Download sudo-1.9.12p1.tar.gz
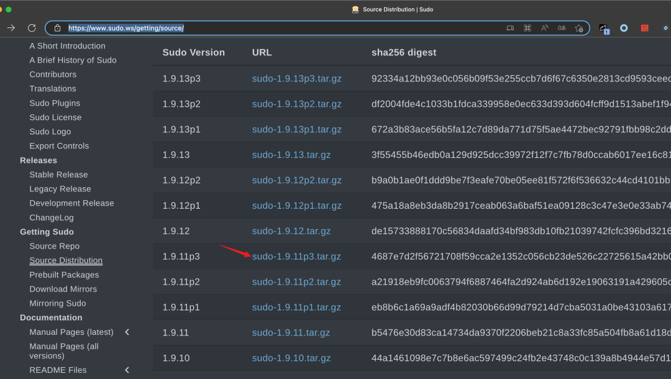The width and height of the screenshot is (671, 379). [296, 206]
